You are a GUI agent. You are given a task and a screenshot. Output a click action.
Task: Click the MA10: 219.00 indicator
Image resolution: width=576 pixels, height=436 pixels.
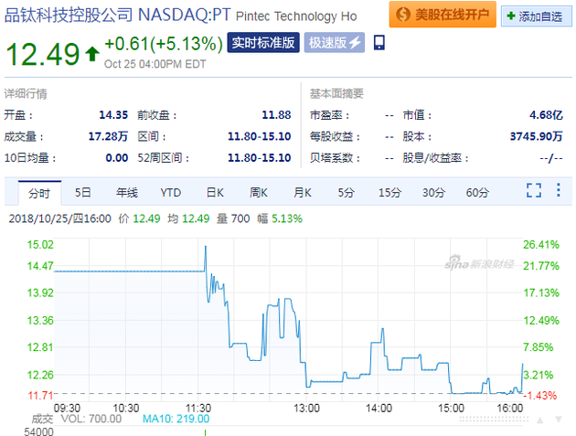tap(176, 419)
